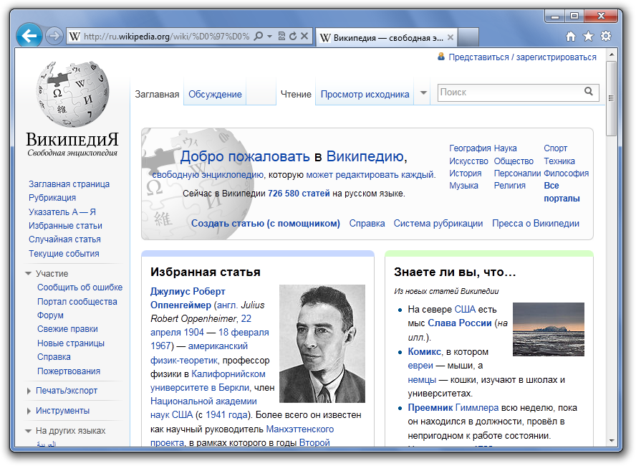This screenshot has width=636, height=466.
Task: Open the География portal link
Action: click(x=470, y=148)
